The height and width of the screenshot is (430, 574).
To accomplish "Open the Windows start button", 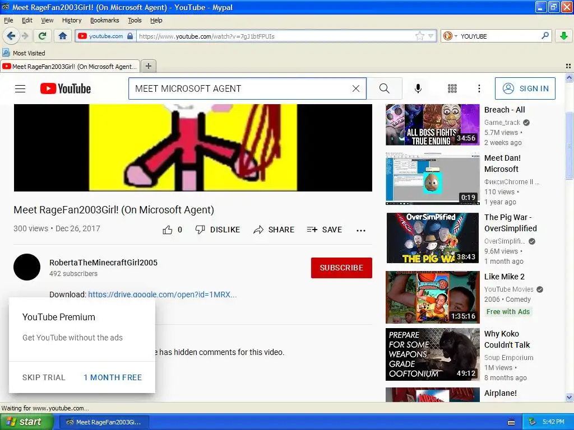I will (x=26, y=422).
